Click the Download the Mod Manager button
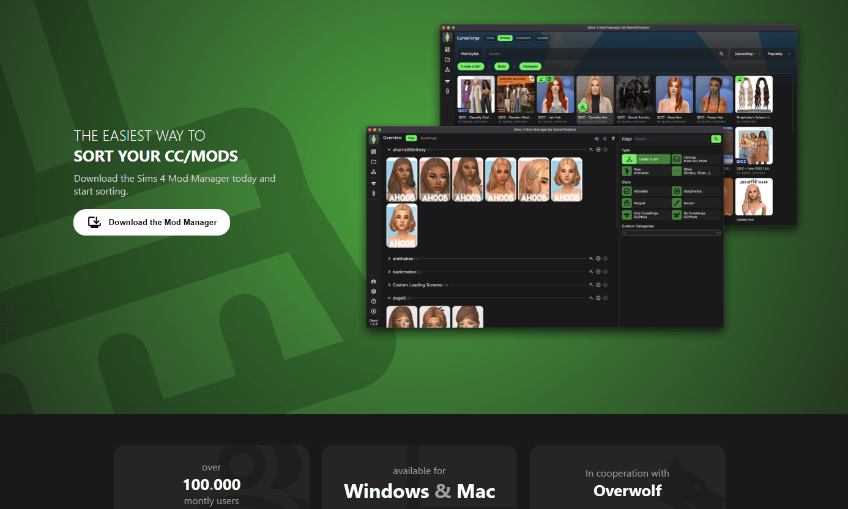This screenshot has height=509, width=848. pos(151,222)
